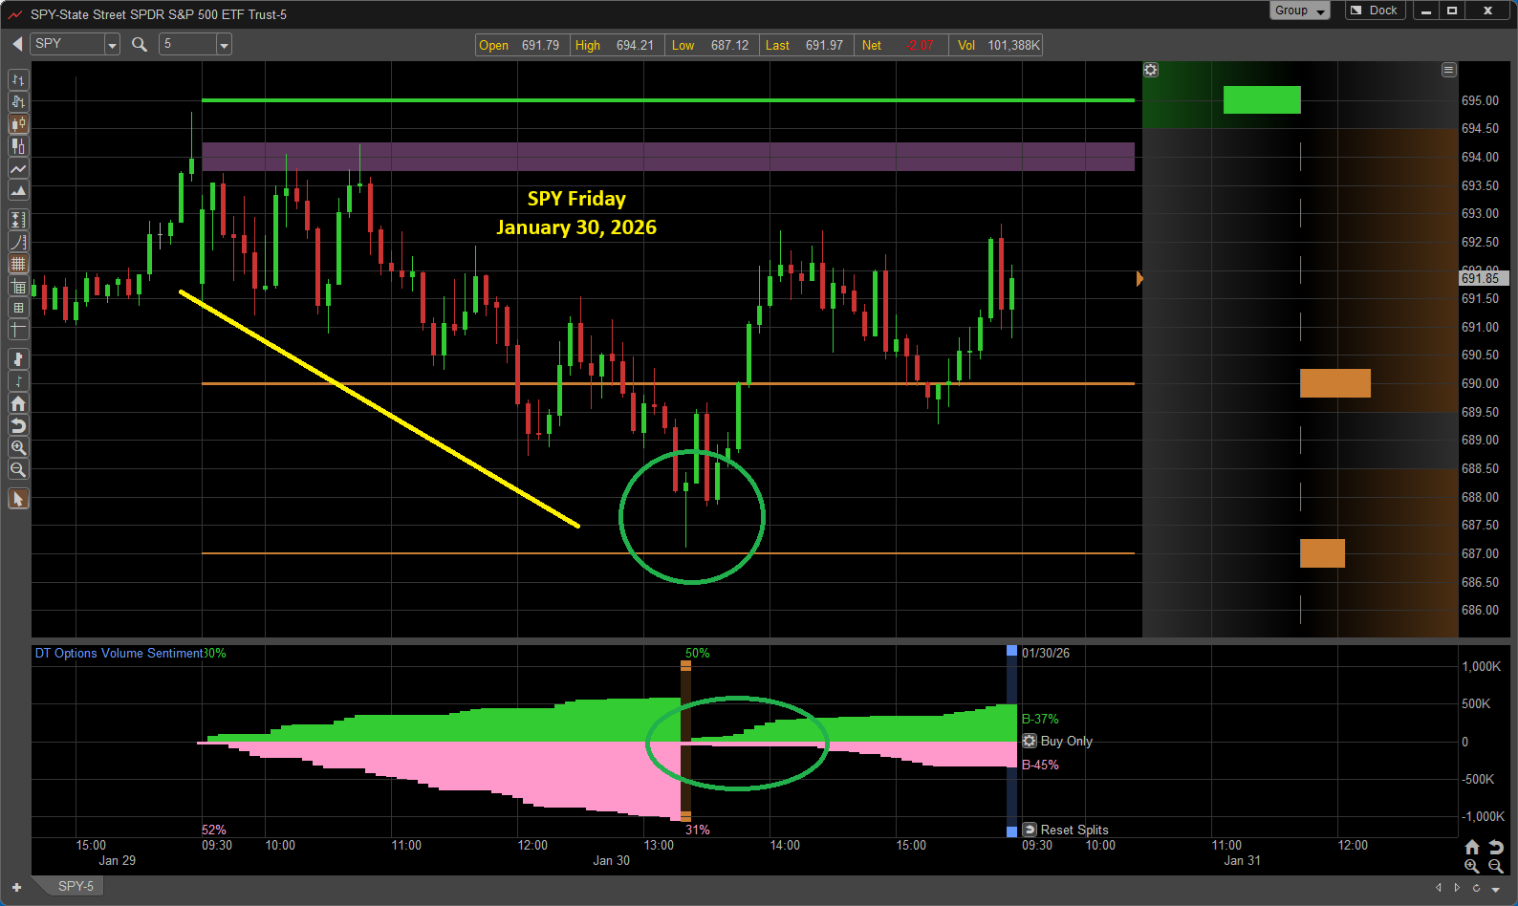Viewport: 1518px width, 906px height.
Task: Zoom in using the left toolbar magnifier
Action: coord(18,447)
